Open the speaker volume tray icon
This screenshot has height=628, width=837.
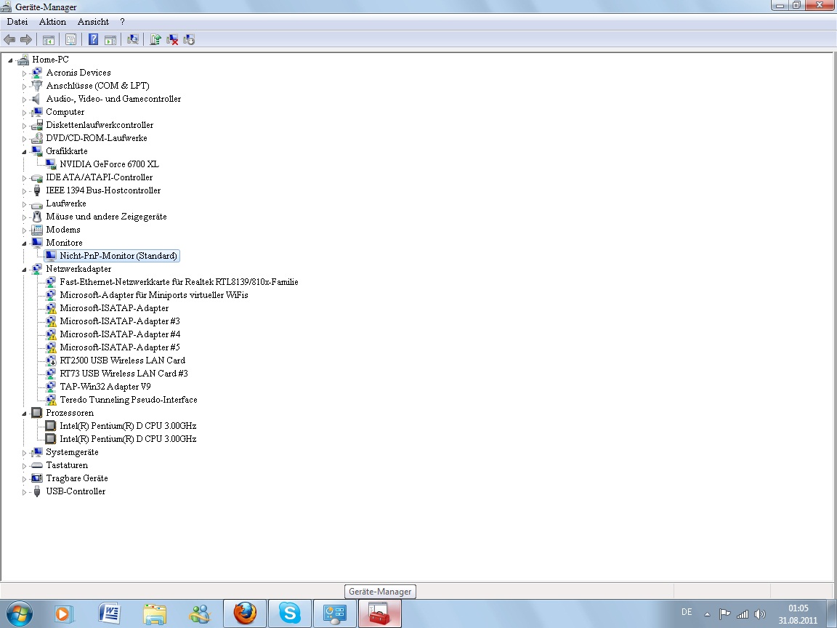(760, 614)
